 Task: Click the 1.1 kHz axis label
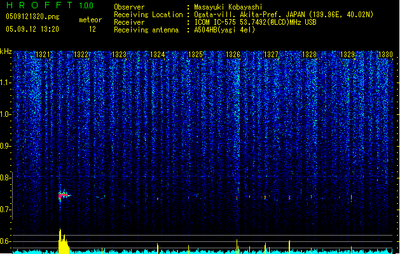[x=6, y=83]
